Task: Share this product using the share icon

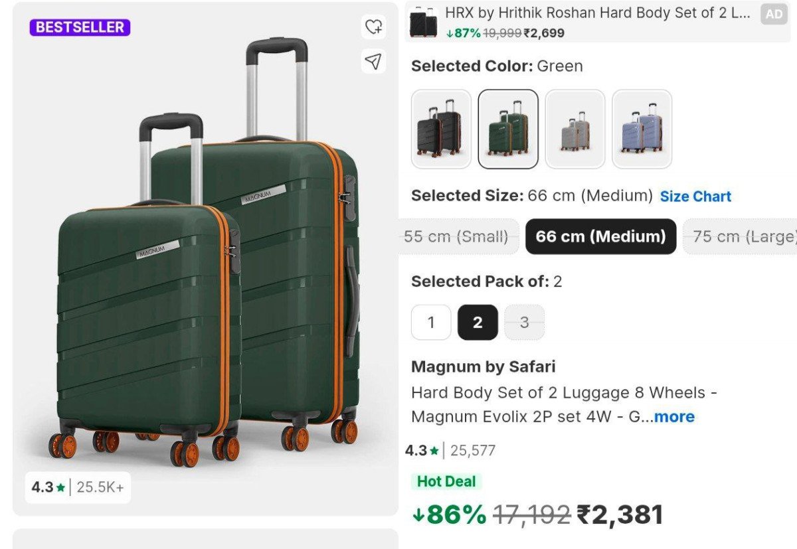Action: tap(374, 60)
